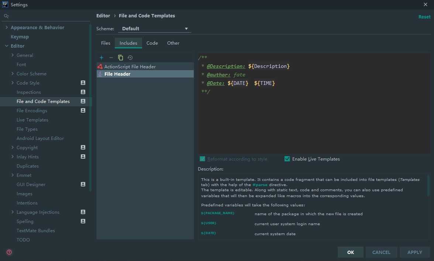Open File Types settings
The width and height of the screenshot is (434, 261).
27,129
